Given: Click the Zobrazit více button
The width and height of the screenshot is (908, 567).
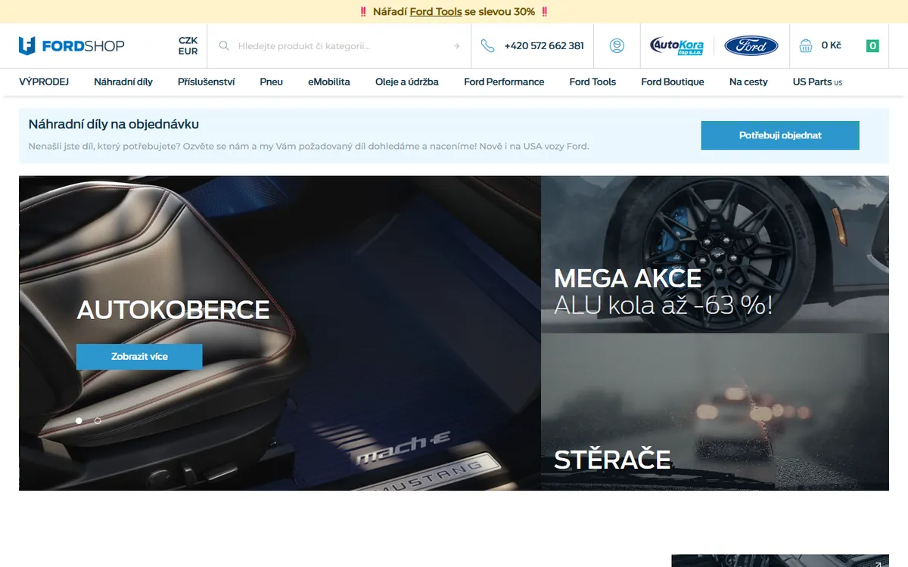Looking at the screenshot, I should point(139,357).
